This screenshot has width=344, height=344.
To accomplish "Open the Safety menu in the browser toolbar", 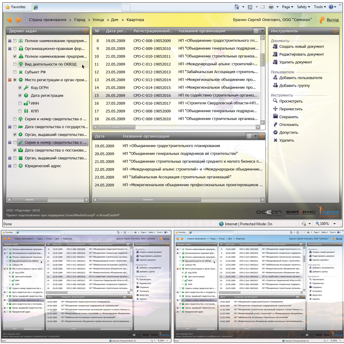I will (303, 7).
